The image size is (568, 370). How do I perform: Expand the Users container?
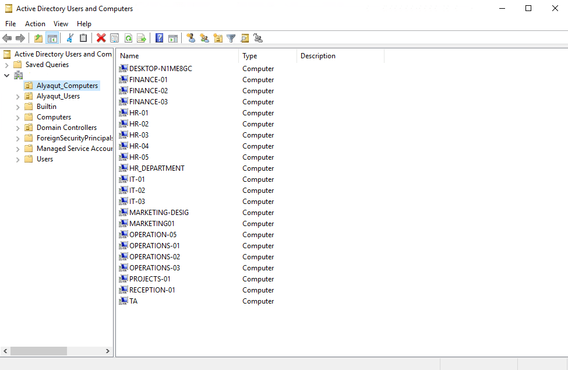(17, 160)
